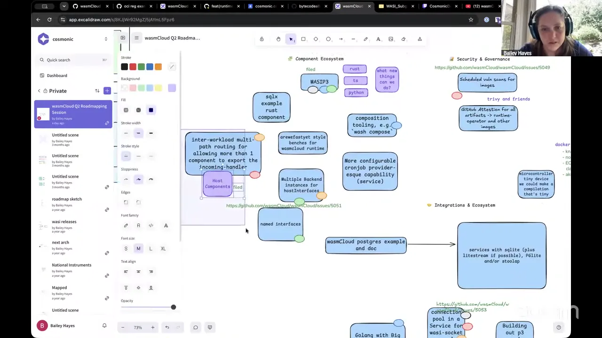Activate the Selection arrow tool
The width and height of the screenshot is (602, 338).
pyautogui.click(x=291, y=39)
